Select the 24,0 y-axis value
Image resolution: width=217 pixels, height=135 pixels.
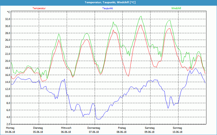[8, 47]
